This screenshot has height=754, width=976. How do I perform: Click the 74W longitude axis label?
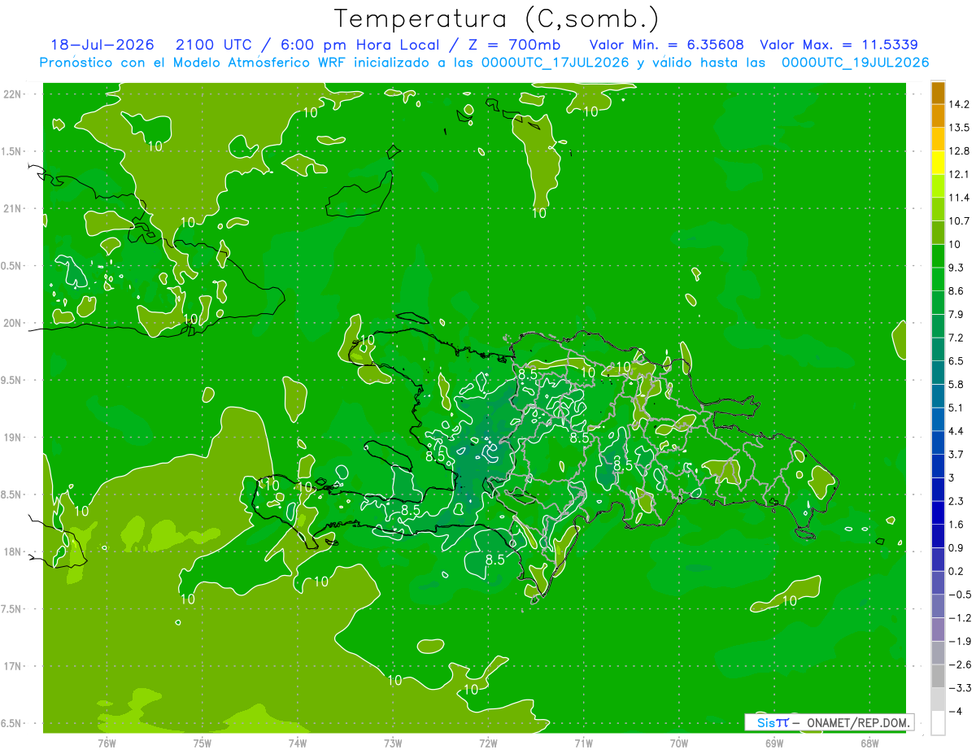coord(298,743)
